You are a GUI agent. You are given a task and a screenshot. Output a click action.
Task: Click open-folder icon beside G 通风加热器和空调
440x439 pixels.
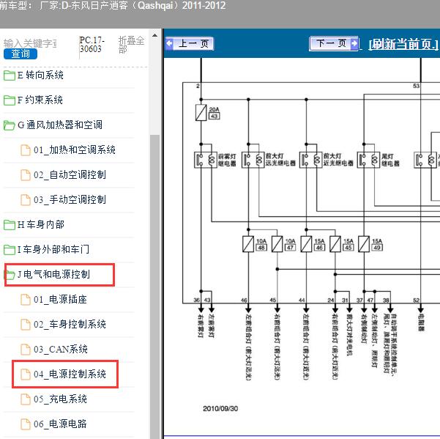point(10,125)
